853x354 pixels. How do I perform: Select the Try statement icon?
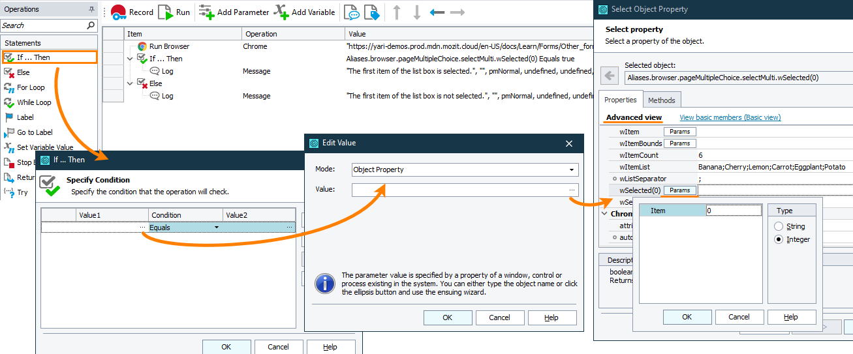point(9,192)
